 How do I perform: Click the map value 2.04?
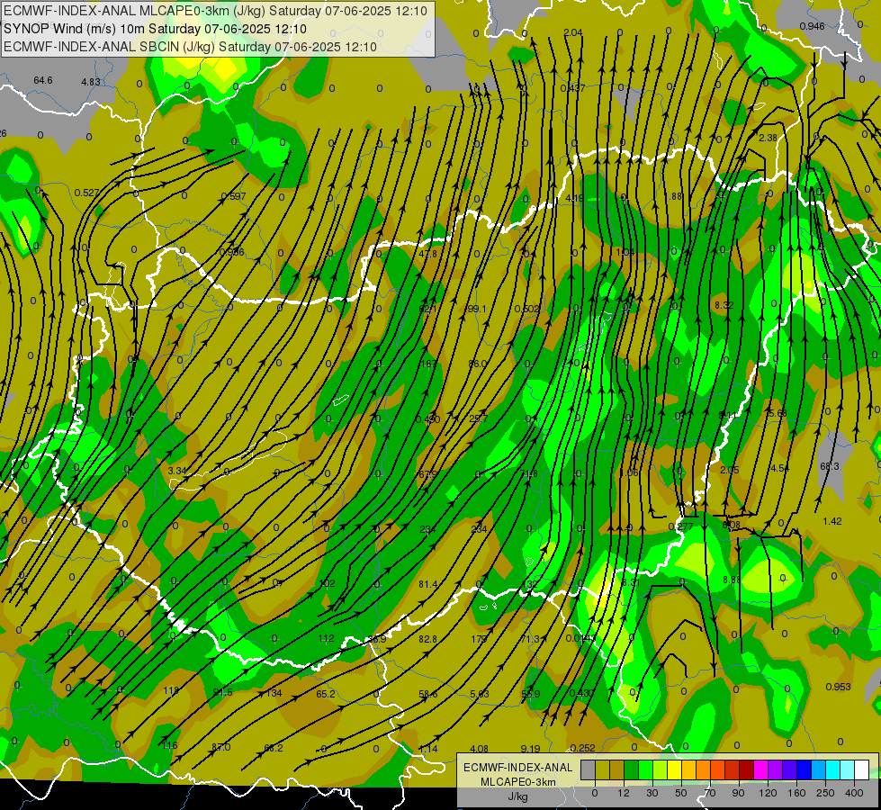coord(572,33)
